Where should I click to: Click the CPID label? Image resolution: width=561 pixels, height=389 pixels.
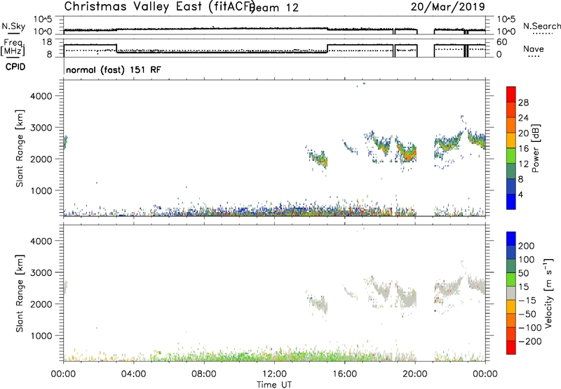point(15,67)
